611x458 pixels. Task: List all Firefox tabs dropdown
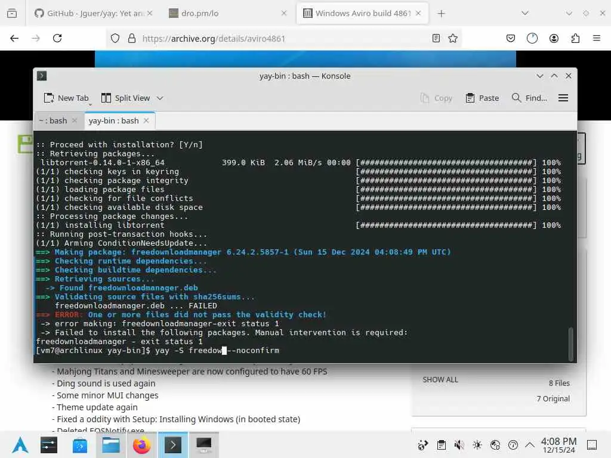point(525,13)
